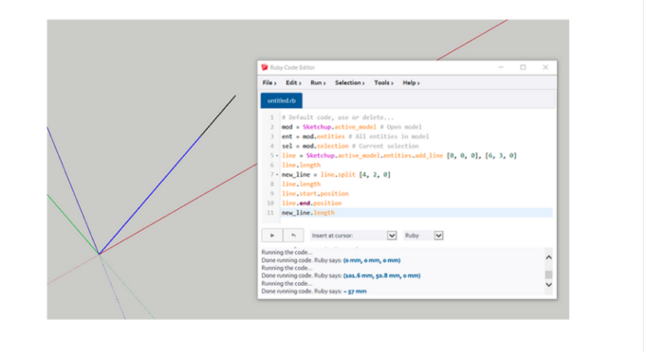Select the untitled.rb tab

click(x=281, y=100)
